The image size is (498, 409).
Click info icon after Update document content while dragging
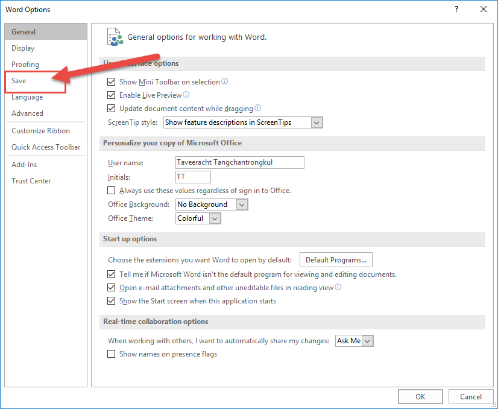tap(258, 108)
